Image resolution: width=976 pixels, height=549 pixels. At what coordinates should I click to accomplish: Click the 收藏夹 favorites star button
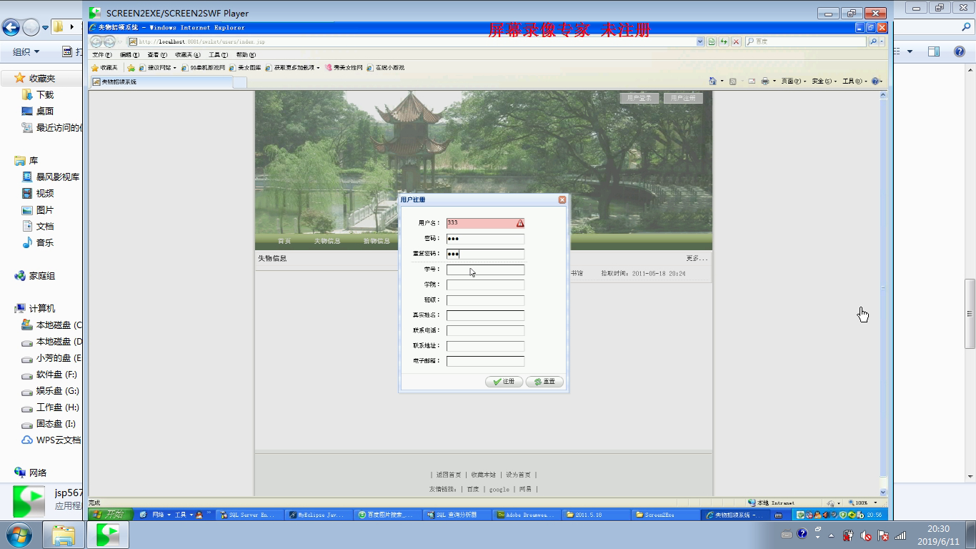point(104,68)
